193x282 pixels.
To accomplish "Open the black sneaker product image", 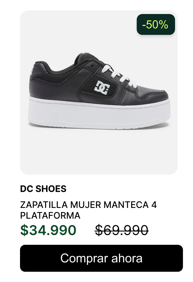I will tap(99, 92).
